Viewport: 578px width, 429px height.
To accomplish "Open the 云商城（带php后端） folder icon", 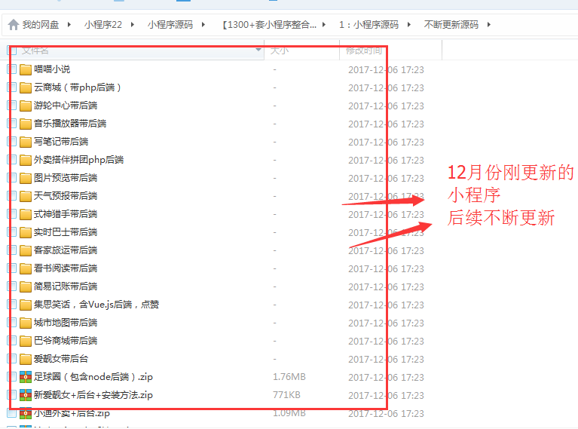I will tap(26, 87).
